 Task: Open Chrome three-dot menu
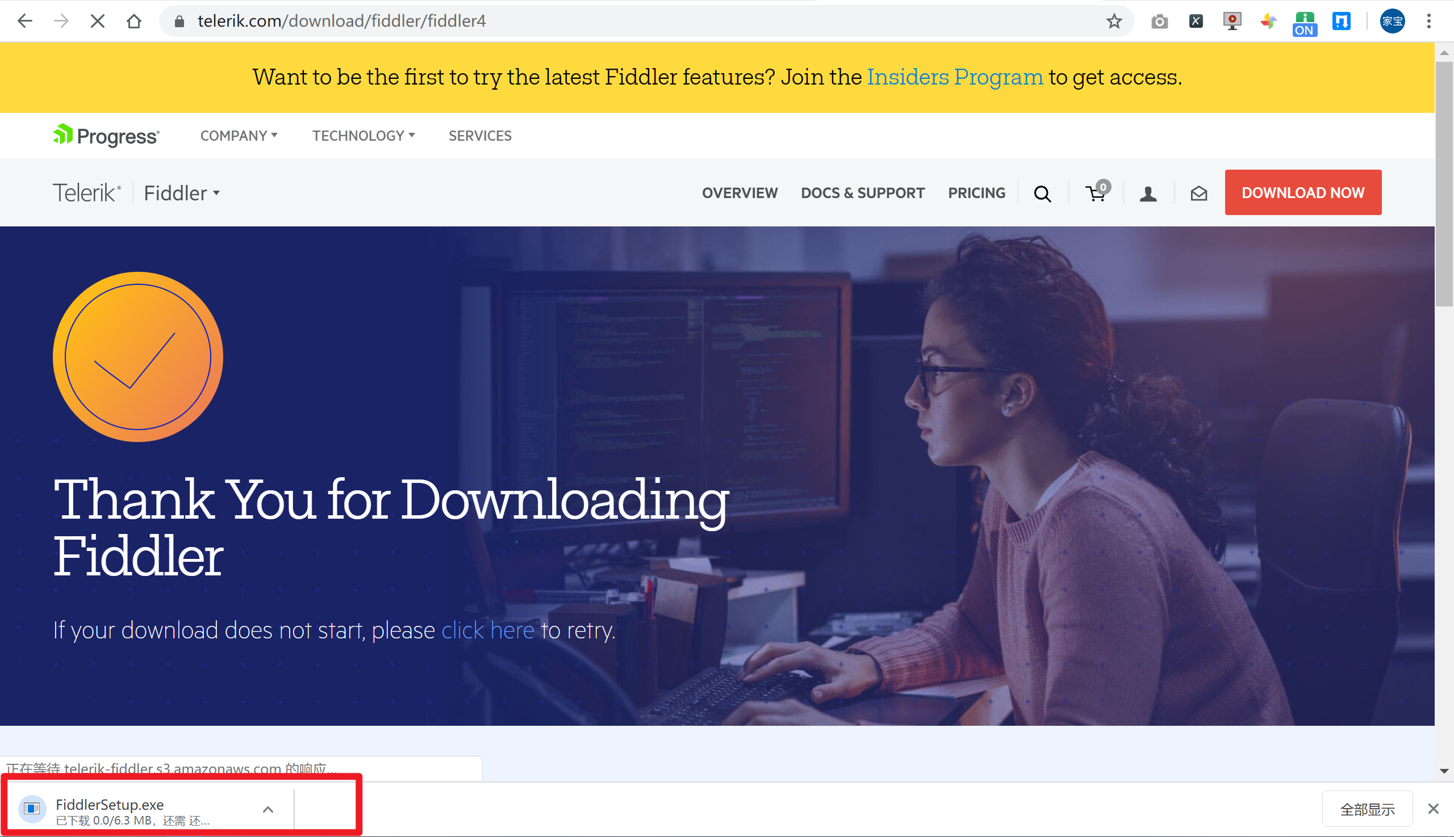point(1428,21)
